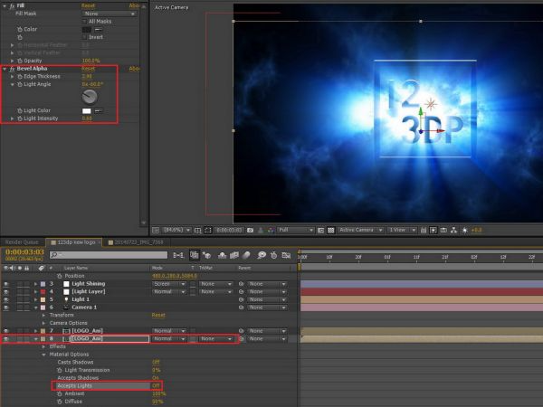
Task: Toggle the transparency grid icon
Action: tap(331, 230)
